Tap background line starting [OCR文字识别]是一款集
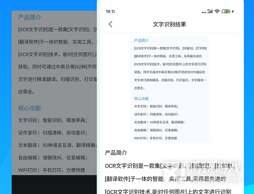The width and height of the screenshot is (254, 194). click(57, 30)
